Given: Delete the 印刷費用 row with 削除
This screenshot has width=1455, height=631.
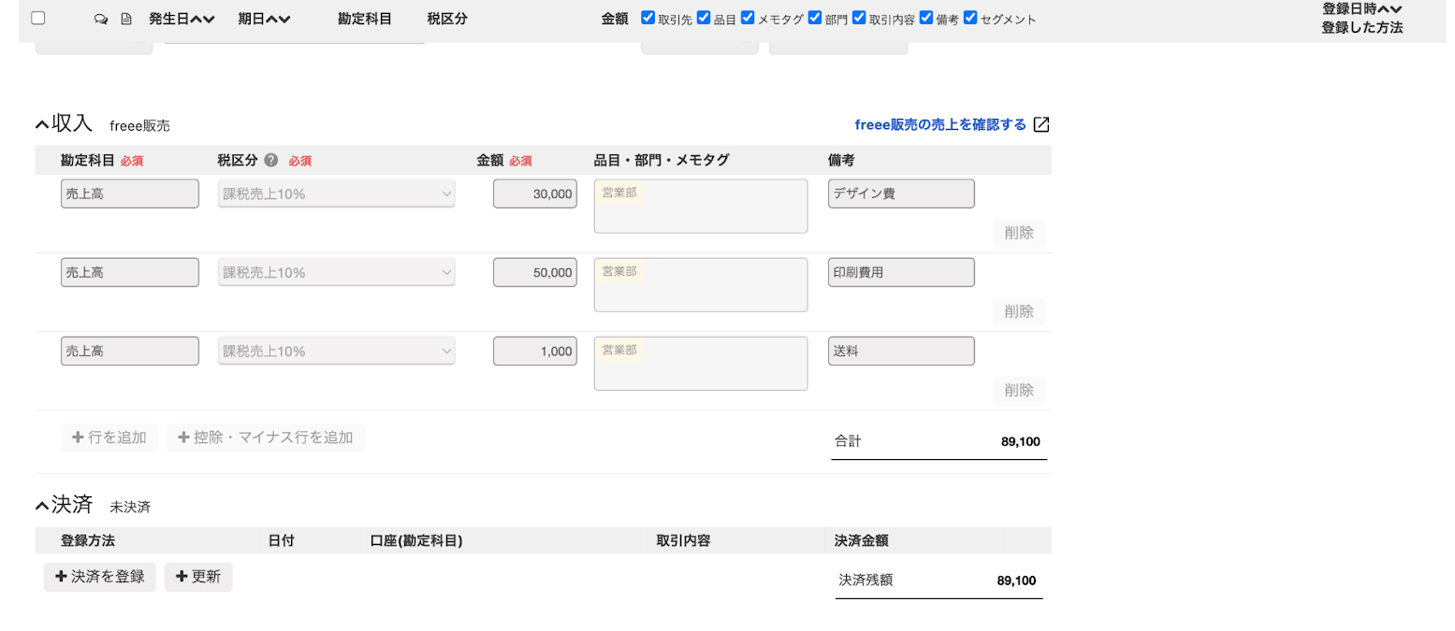Looking at the screenshot, I should pos(1019,311).
